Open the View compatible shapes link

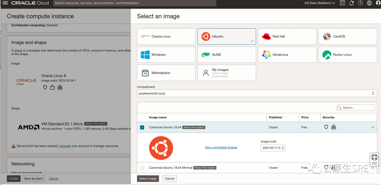[221, 147]
